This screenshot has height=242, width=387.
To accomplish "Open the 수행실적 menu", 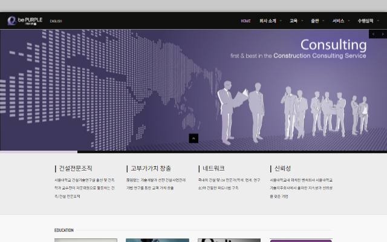I will [x=365, y=21].
